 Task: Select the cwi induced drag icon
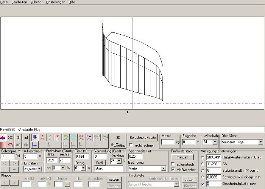click(x=89, y=137)
